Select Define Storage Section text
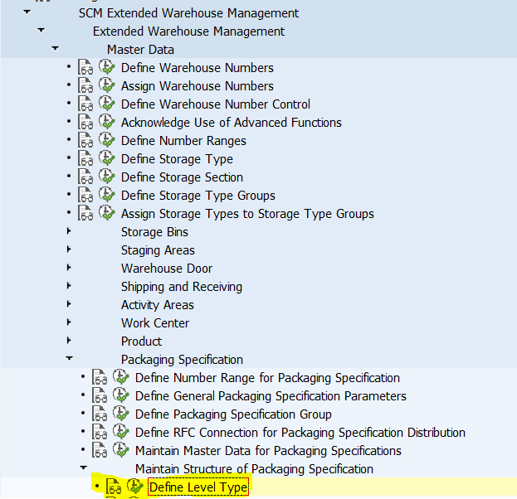517x499 pixels. point(182,177)
